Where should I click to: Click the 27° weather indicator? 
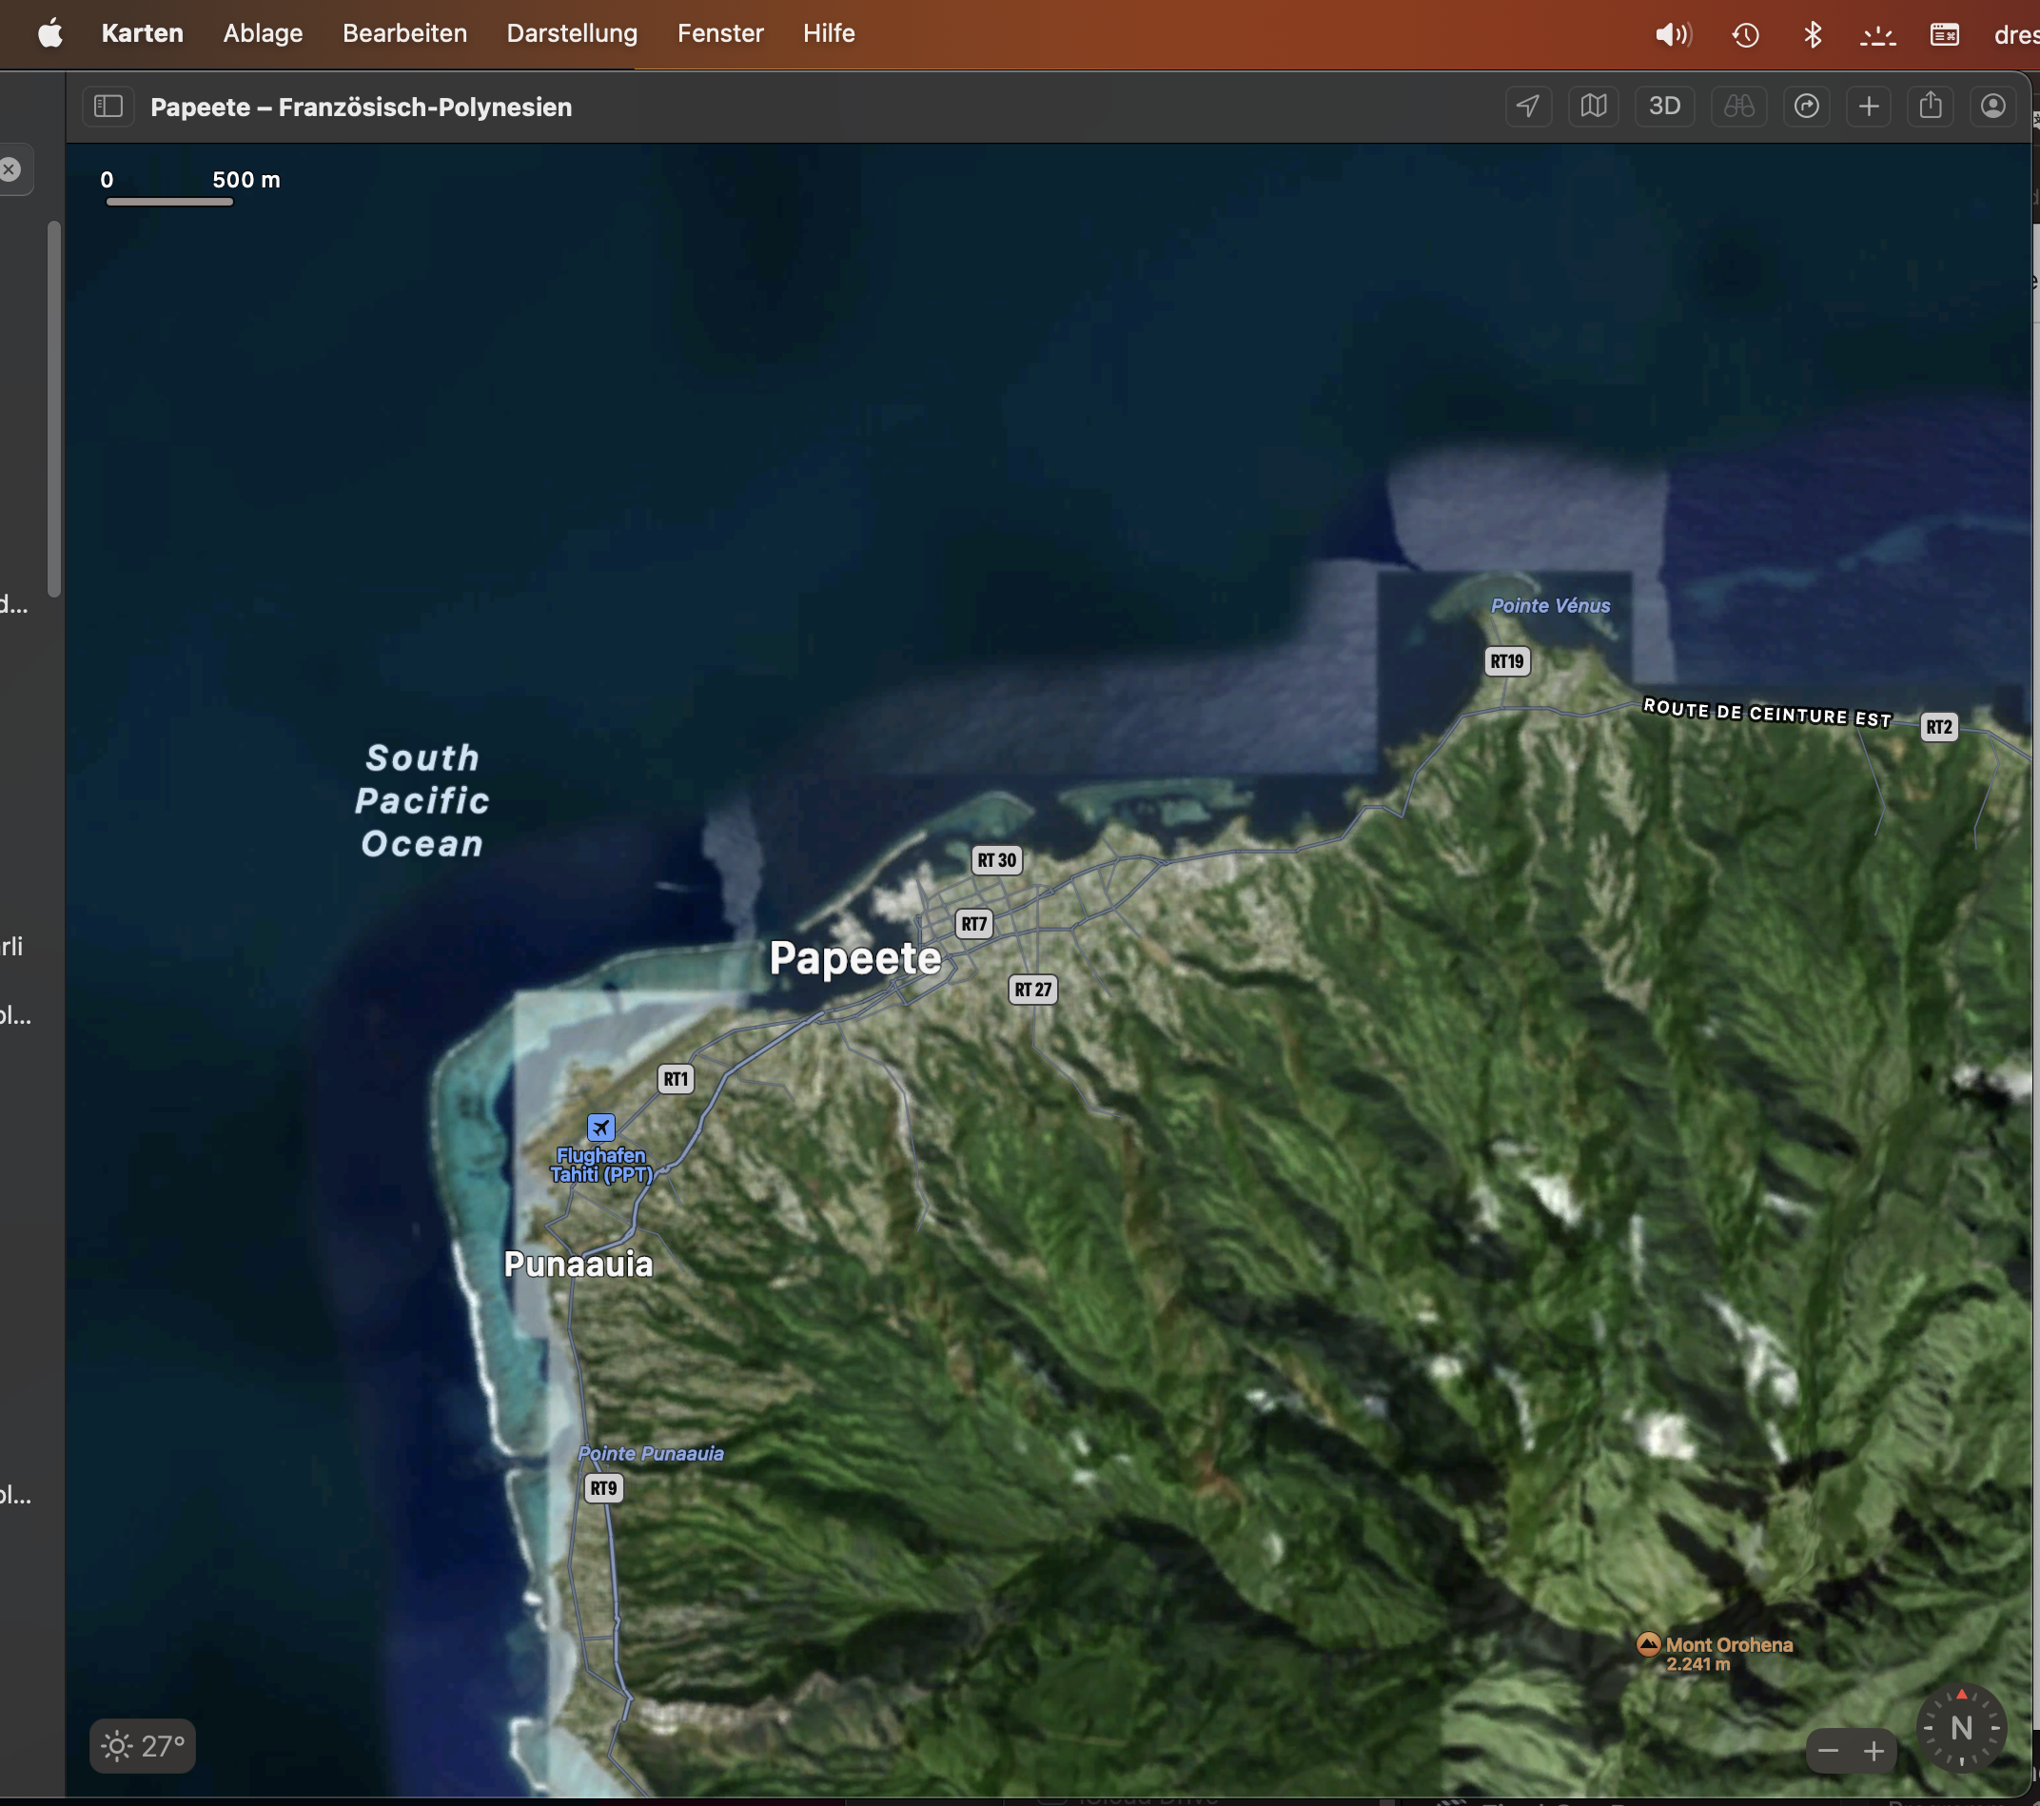143,1745
